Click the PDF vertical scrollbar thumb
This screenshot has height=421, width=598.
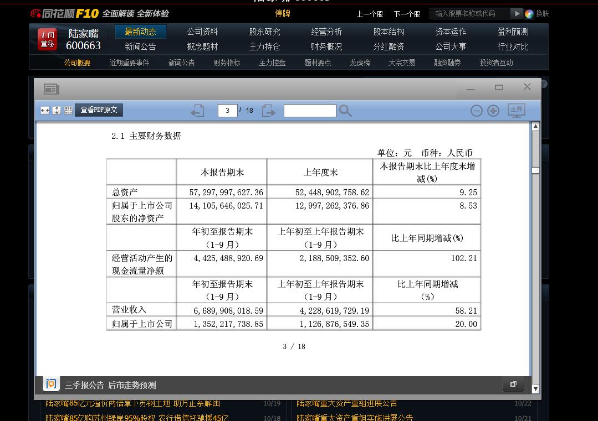click(x=535, y=170)
